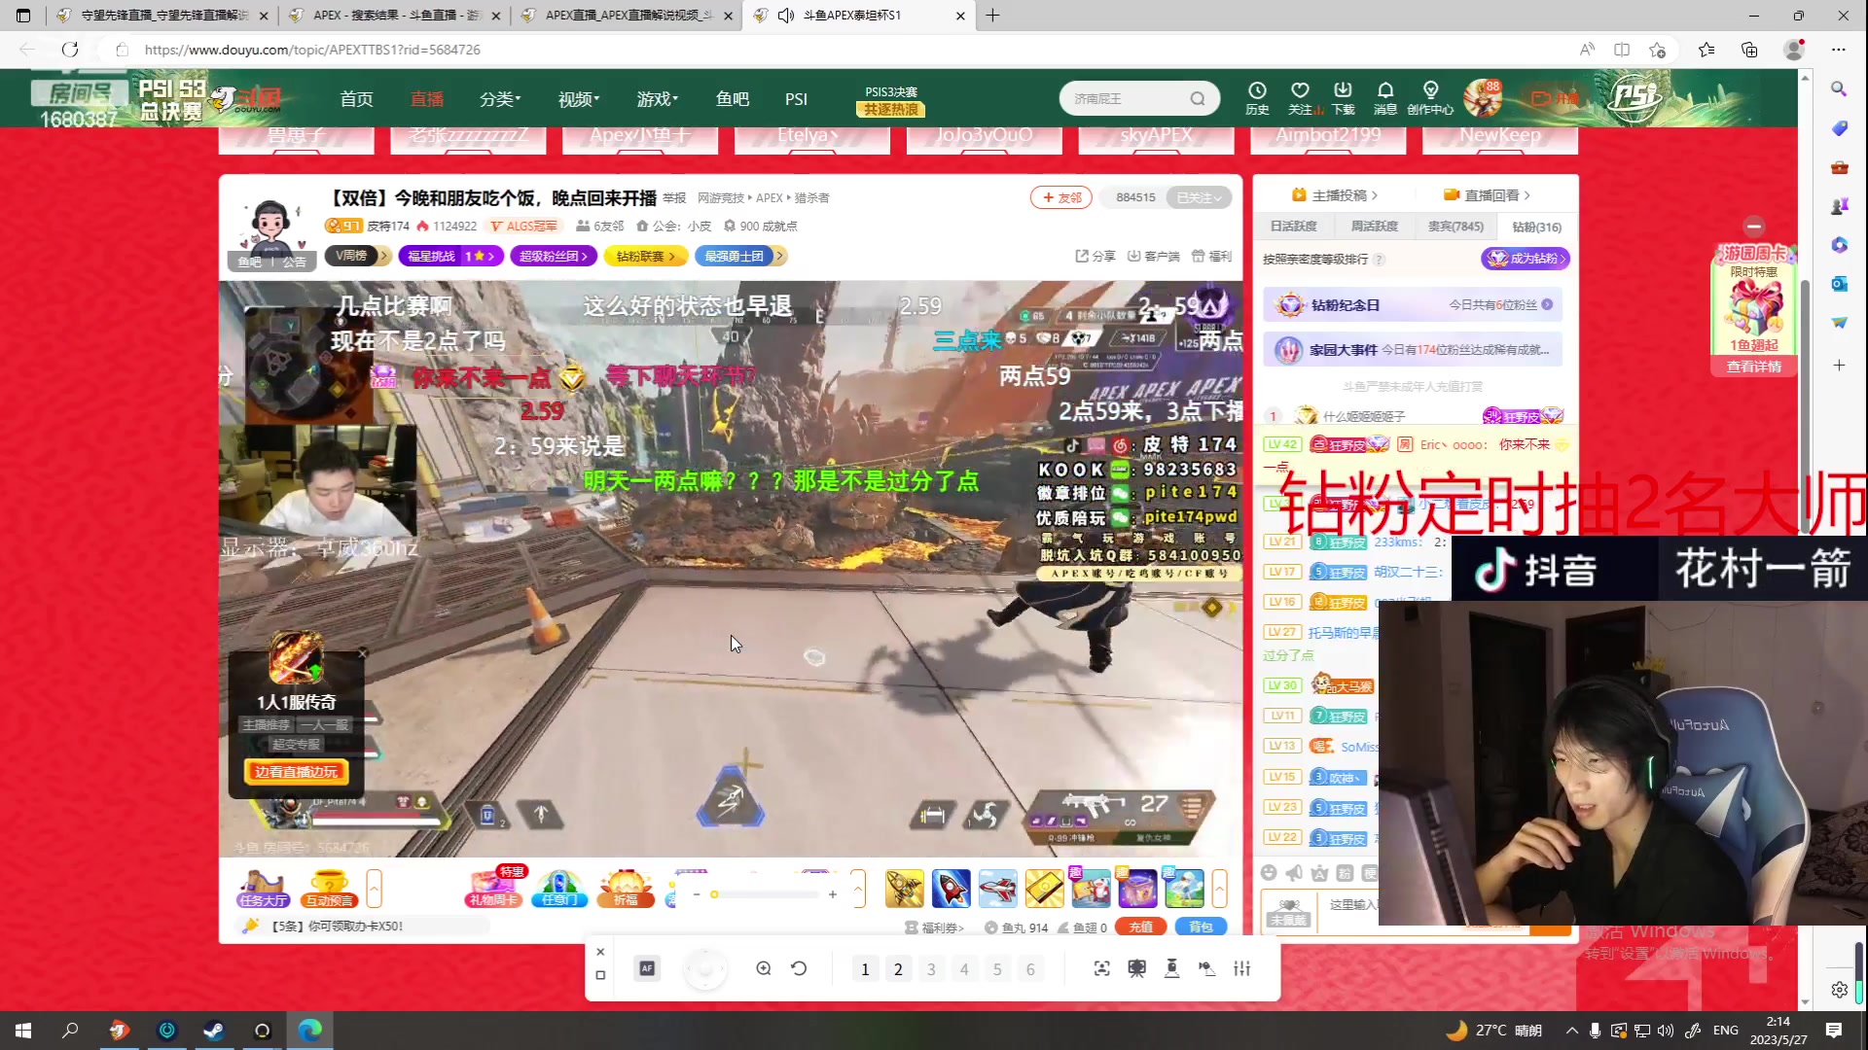
Task: Open 互动预言 trophy icon
Action: [330, 889]
